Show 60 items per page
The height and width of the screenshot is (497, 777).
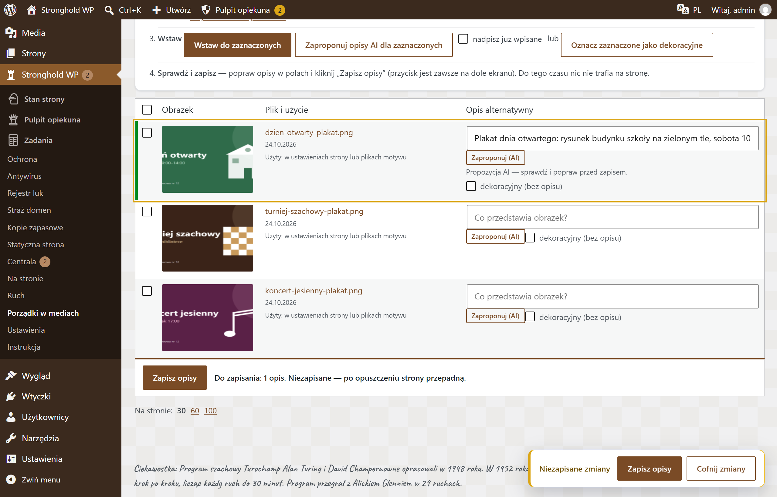[x=195, y=411]
